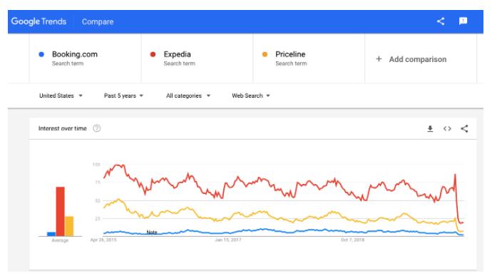The image size is (492, 276).
Task: Open the Web Search type dropdown
Action: pyautogui.click(x=251, y=96)
